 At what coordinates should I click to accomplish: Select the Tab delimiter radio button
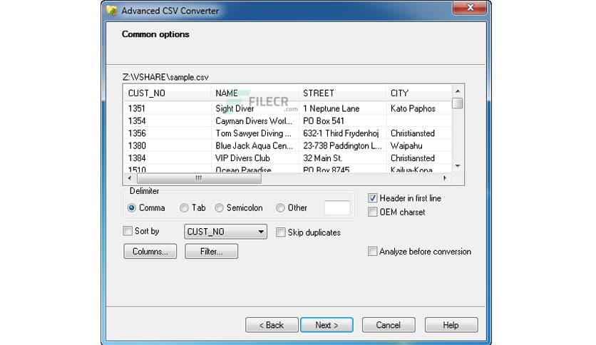click(x=184, y=208)
